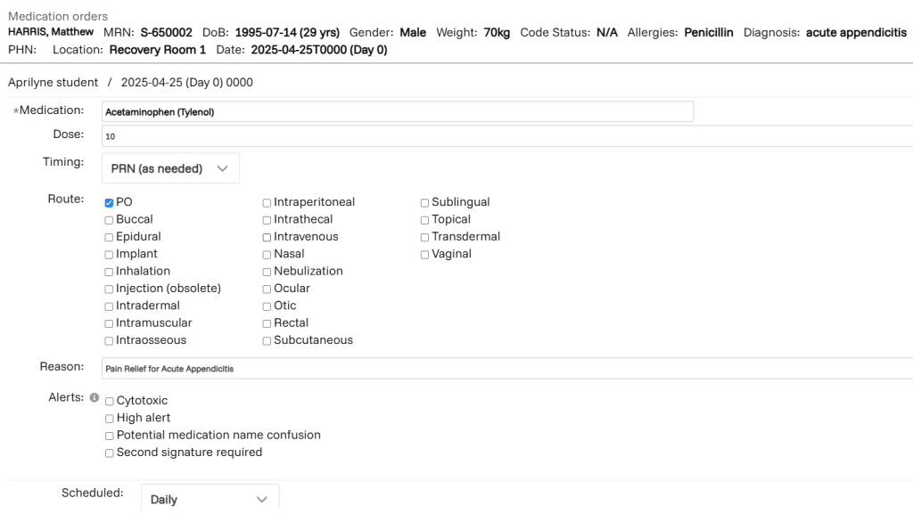
Task: Click the info icon beside Alerts
Action: (x=95, y=398)
